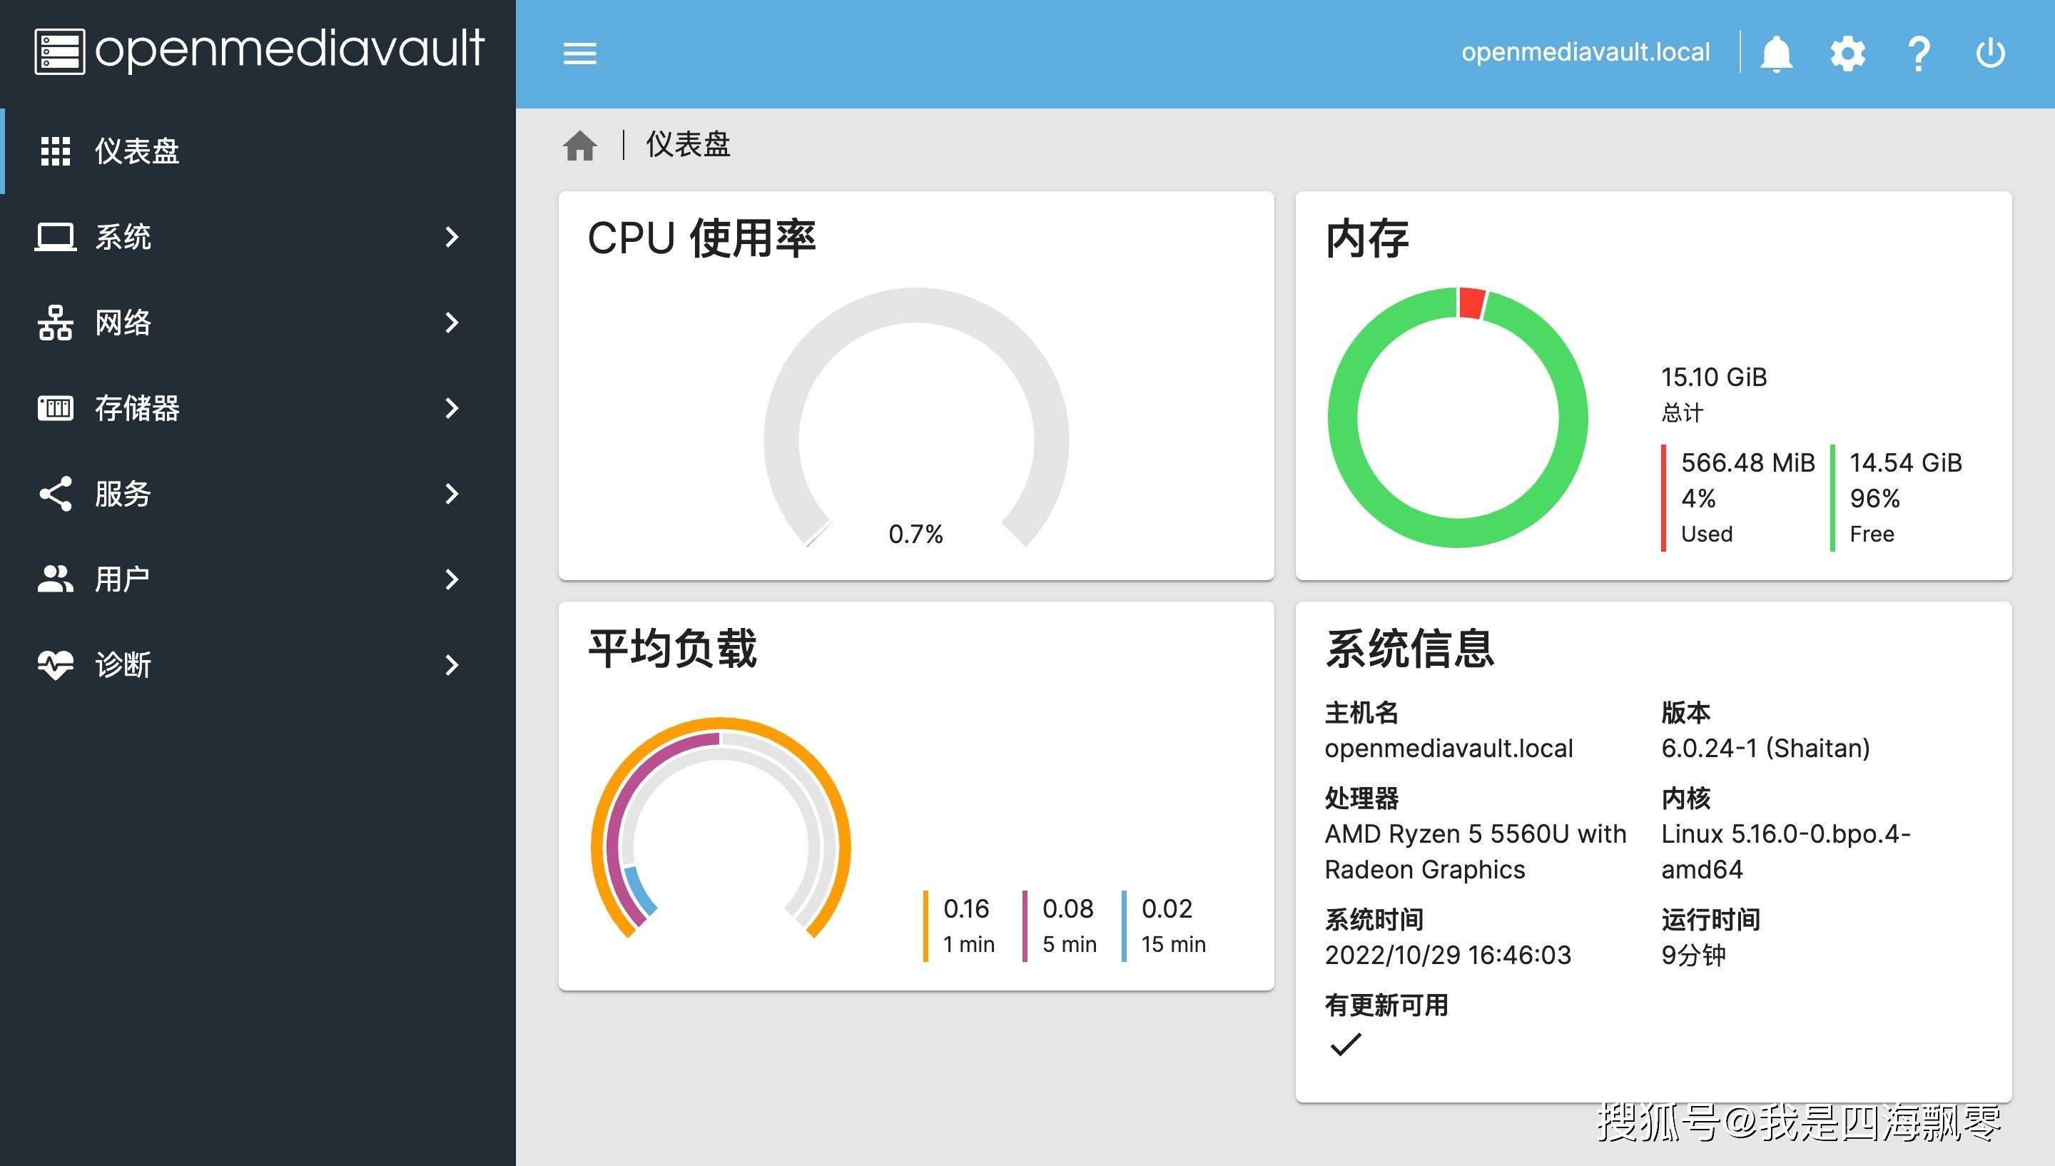Screen dimensions: 2055x1166
Task: Expand the 网络 menu chevron
Action: click(452, 323)
